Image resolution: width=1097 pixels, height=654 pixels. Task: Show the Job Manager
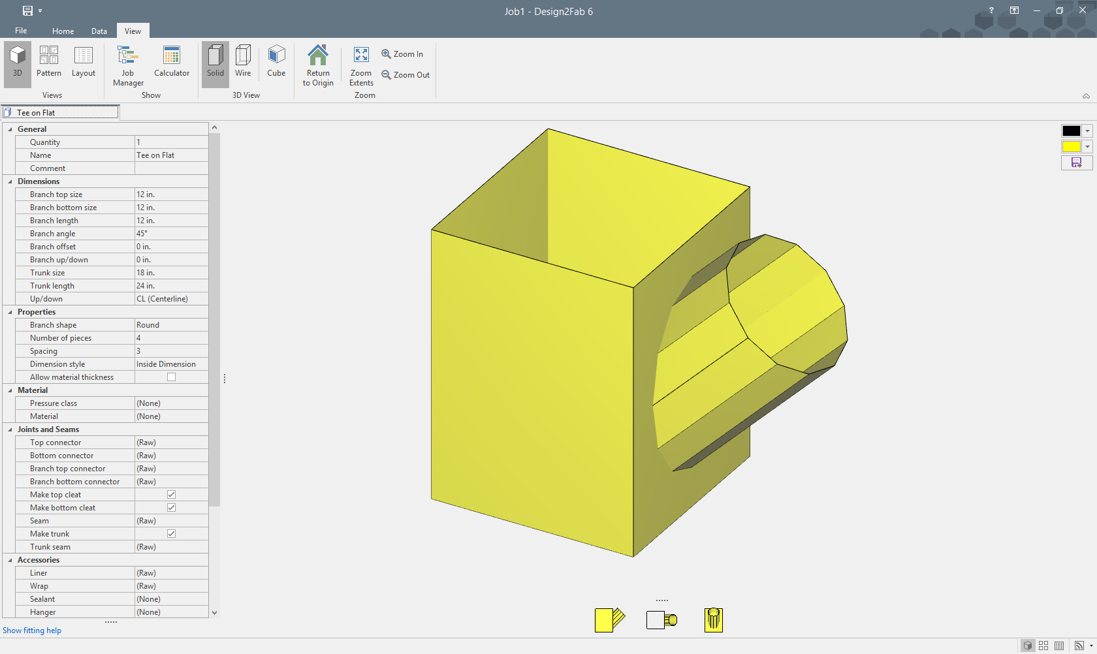click(128, 65)
